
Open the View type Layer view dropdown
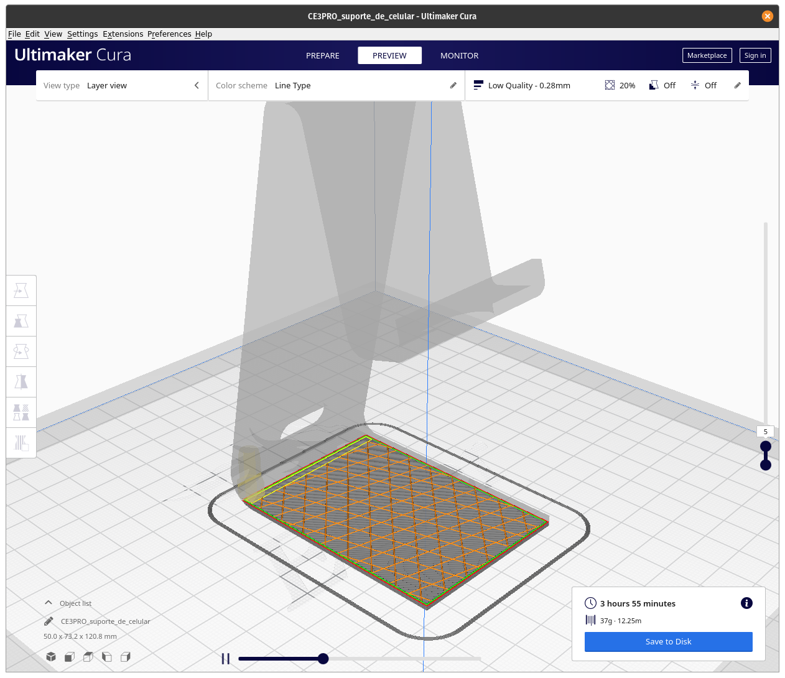click(x=122, y=85)
